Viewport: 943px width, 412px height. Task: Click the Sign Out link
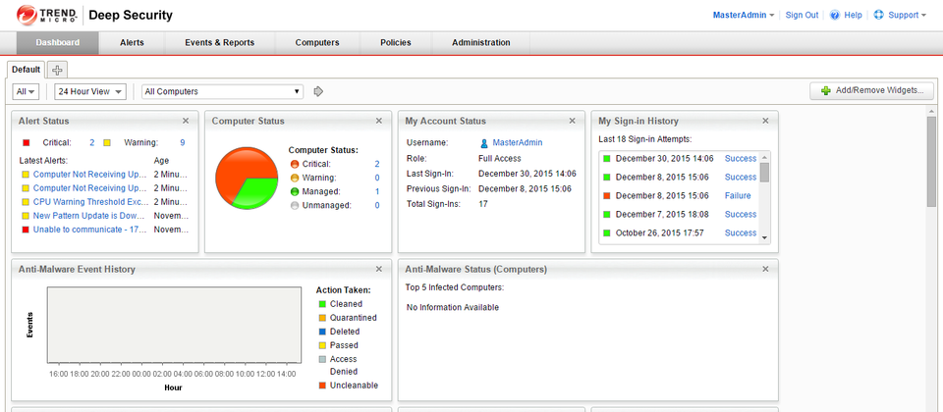pyautogui.click(x=802, y=15)
